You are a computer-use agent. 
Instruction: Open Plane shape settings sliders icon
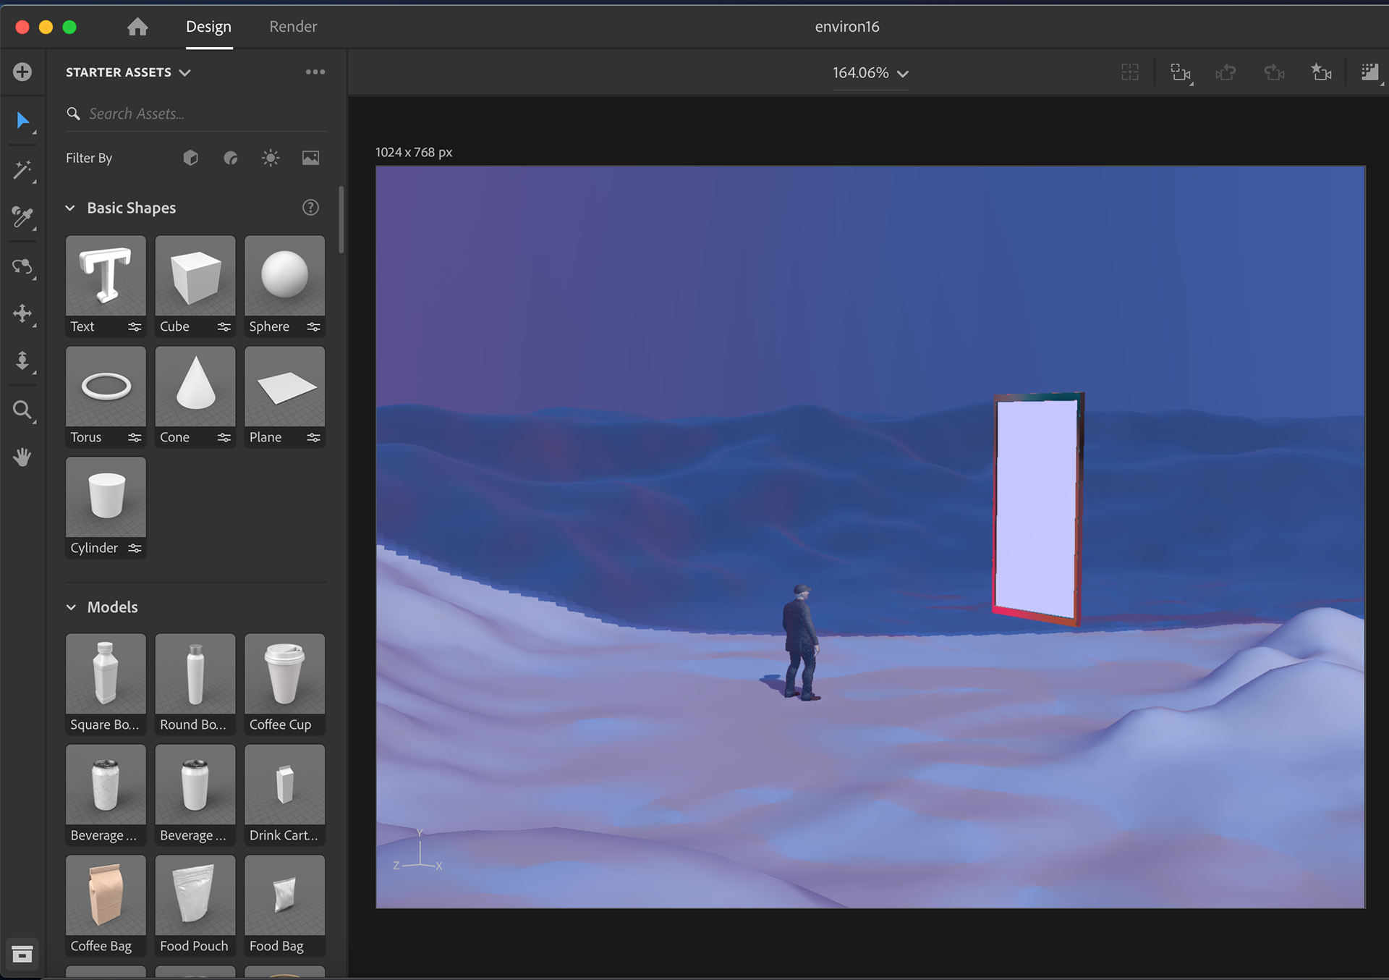pyautogui.click(x=313, y=438)
